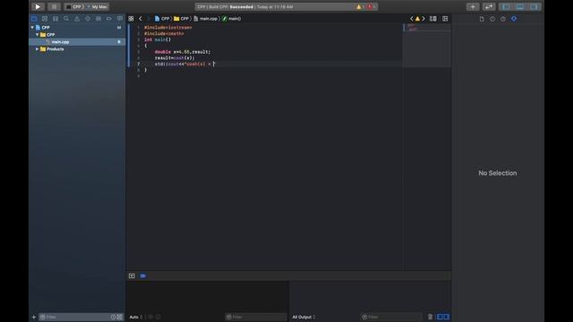573x322 pixels.
Task: Open the Debug navigator
Action: point(98,18)
